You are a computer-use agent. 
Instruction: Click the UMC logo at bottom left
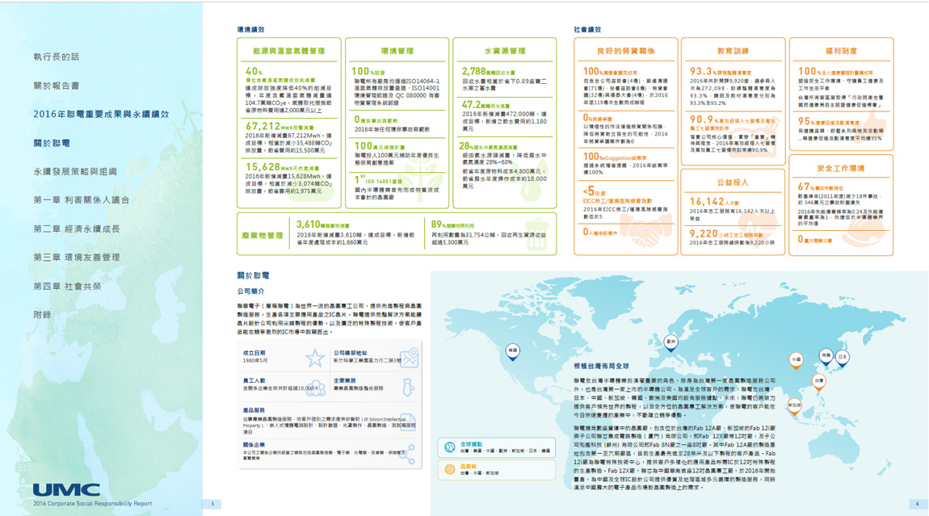click(x=66, y=490)
